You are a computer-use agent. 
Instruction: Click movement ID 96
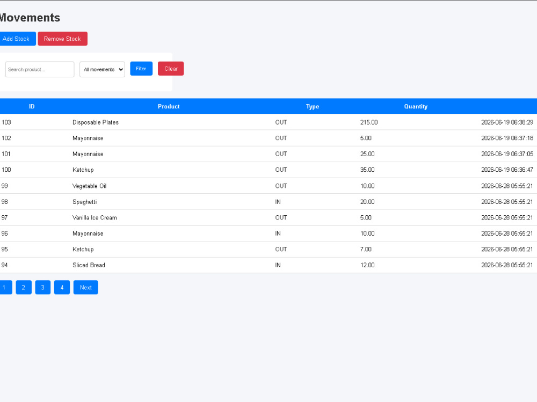click(x=4, y=233)
